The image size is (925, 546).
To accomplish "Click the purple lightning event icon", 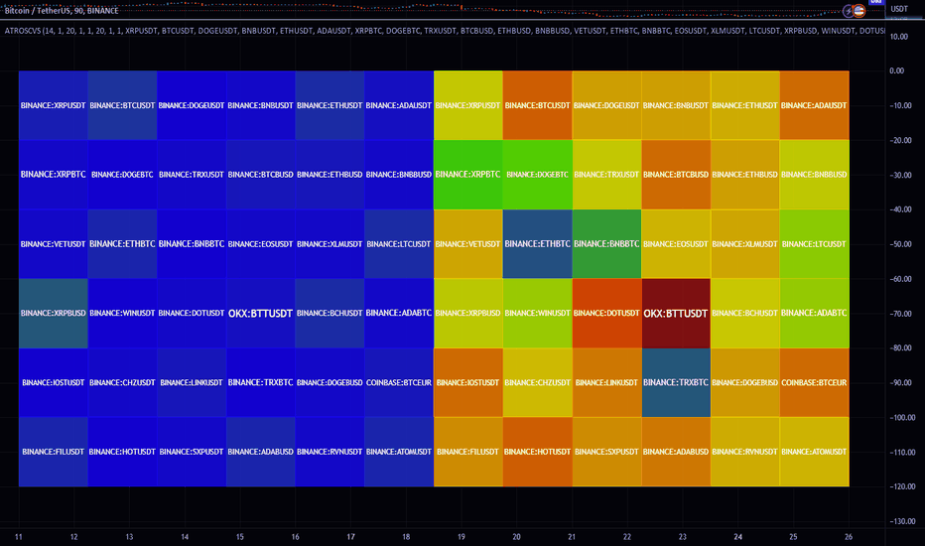I will pos(849,11).
